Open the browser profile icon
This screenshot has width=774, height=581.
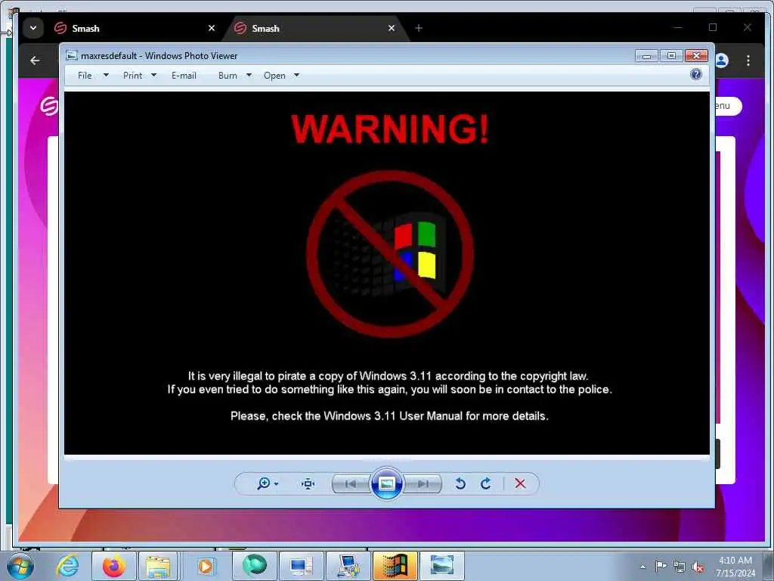point(721,61)
